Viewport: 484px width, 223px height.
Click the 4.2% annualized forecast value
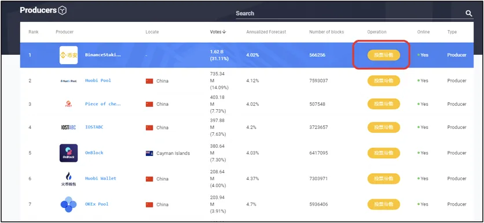click(251, 127)
